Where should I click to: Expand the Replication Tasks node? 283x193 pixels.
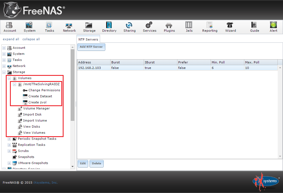click(9, 145)
